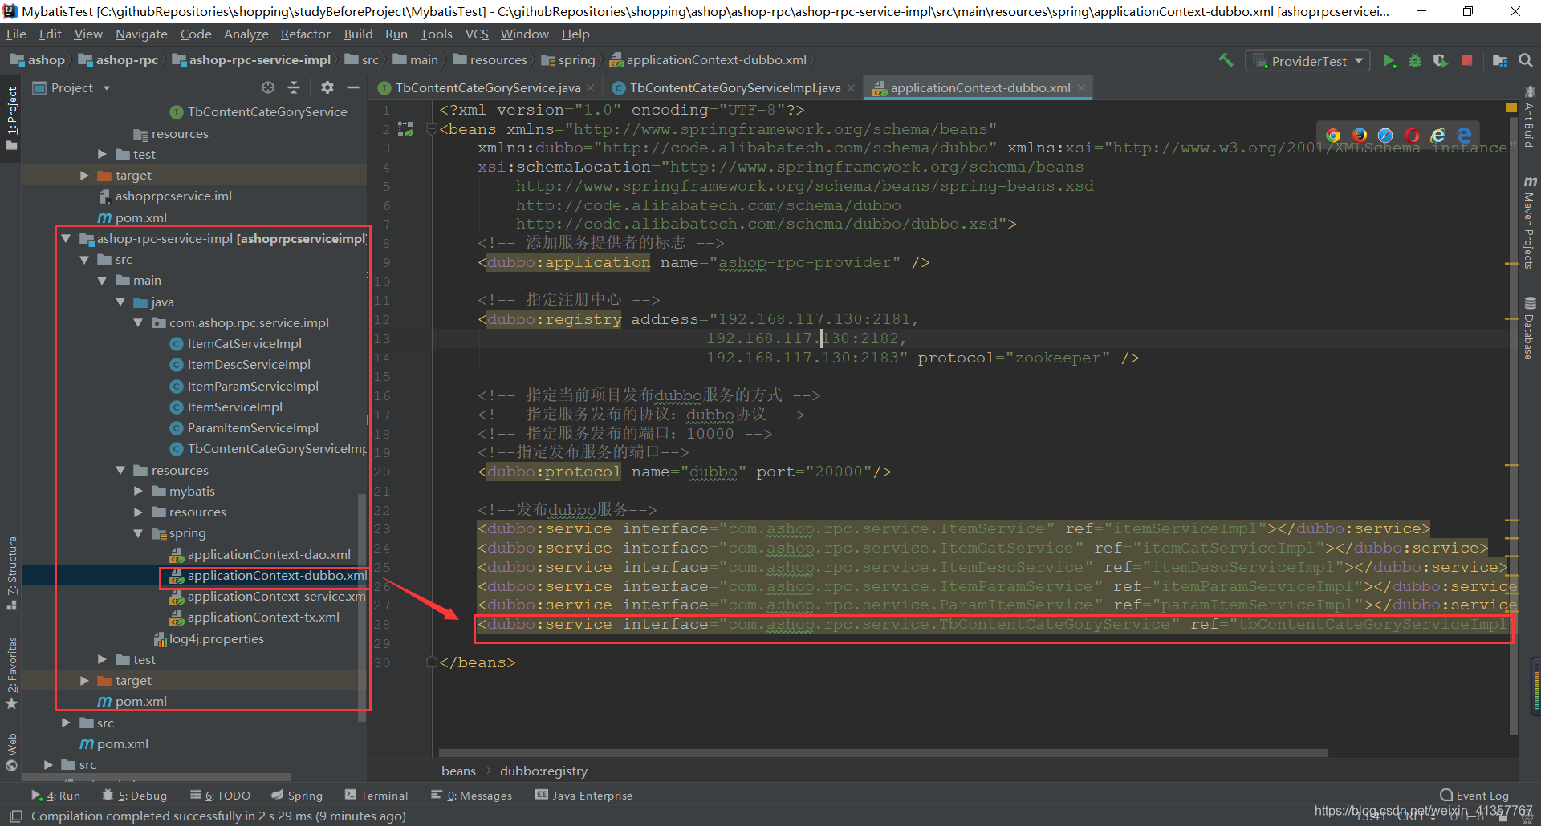
Task: Open the Refactor menu
Action: click(x=305, y=34)
